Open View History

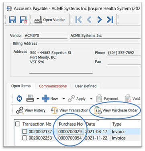pos(31,110)
